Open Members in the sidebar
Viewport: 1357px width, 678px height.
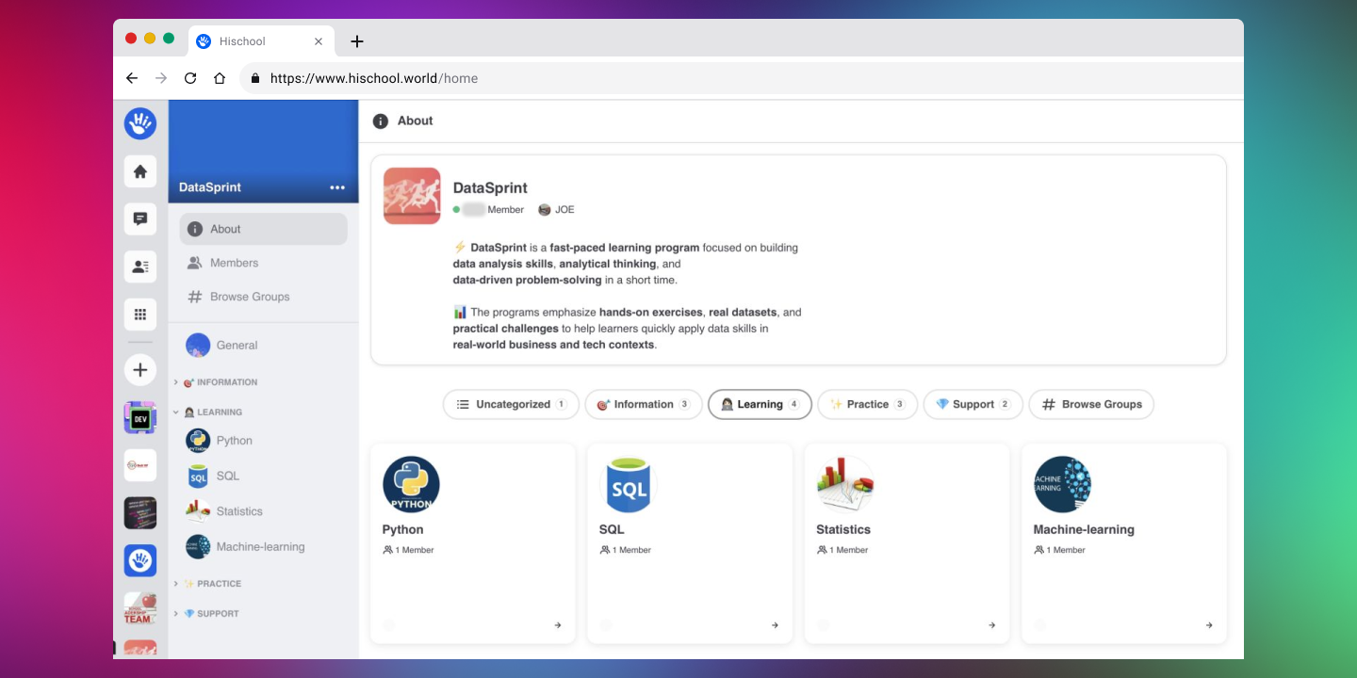point(264,263)
